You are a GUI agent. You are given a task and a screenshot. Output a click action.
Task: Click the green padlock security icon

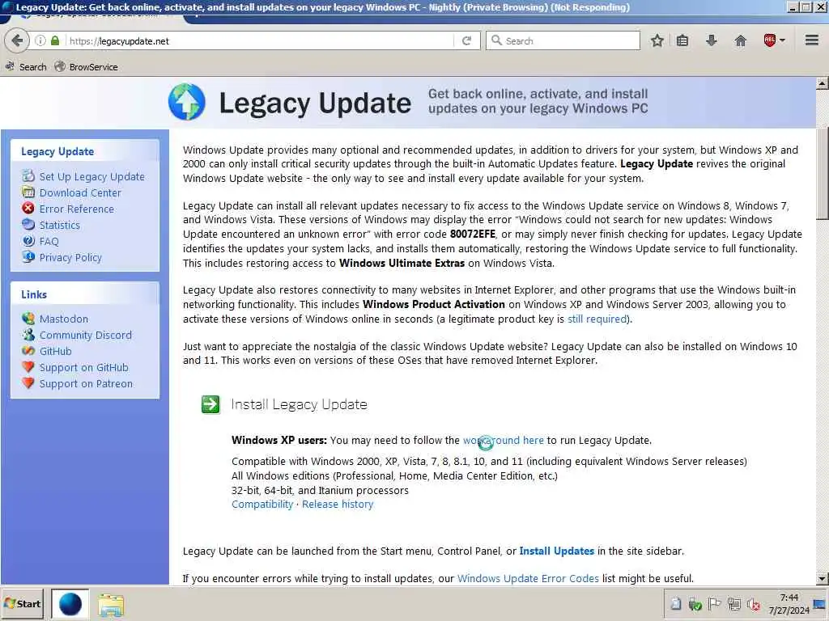click(55, 40)
